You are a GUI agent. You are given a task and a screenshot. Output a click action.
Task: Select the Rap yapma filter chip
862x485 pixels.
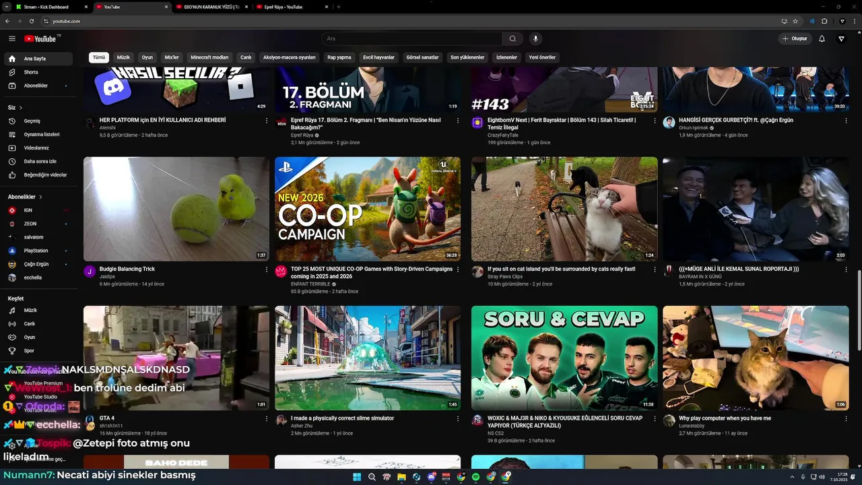click(339, 57)
